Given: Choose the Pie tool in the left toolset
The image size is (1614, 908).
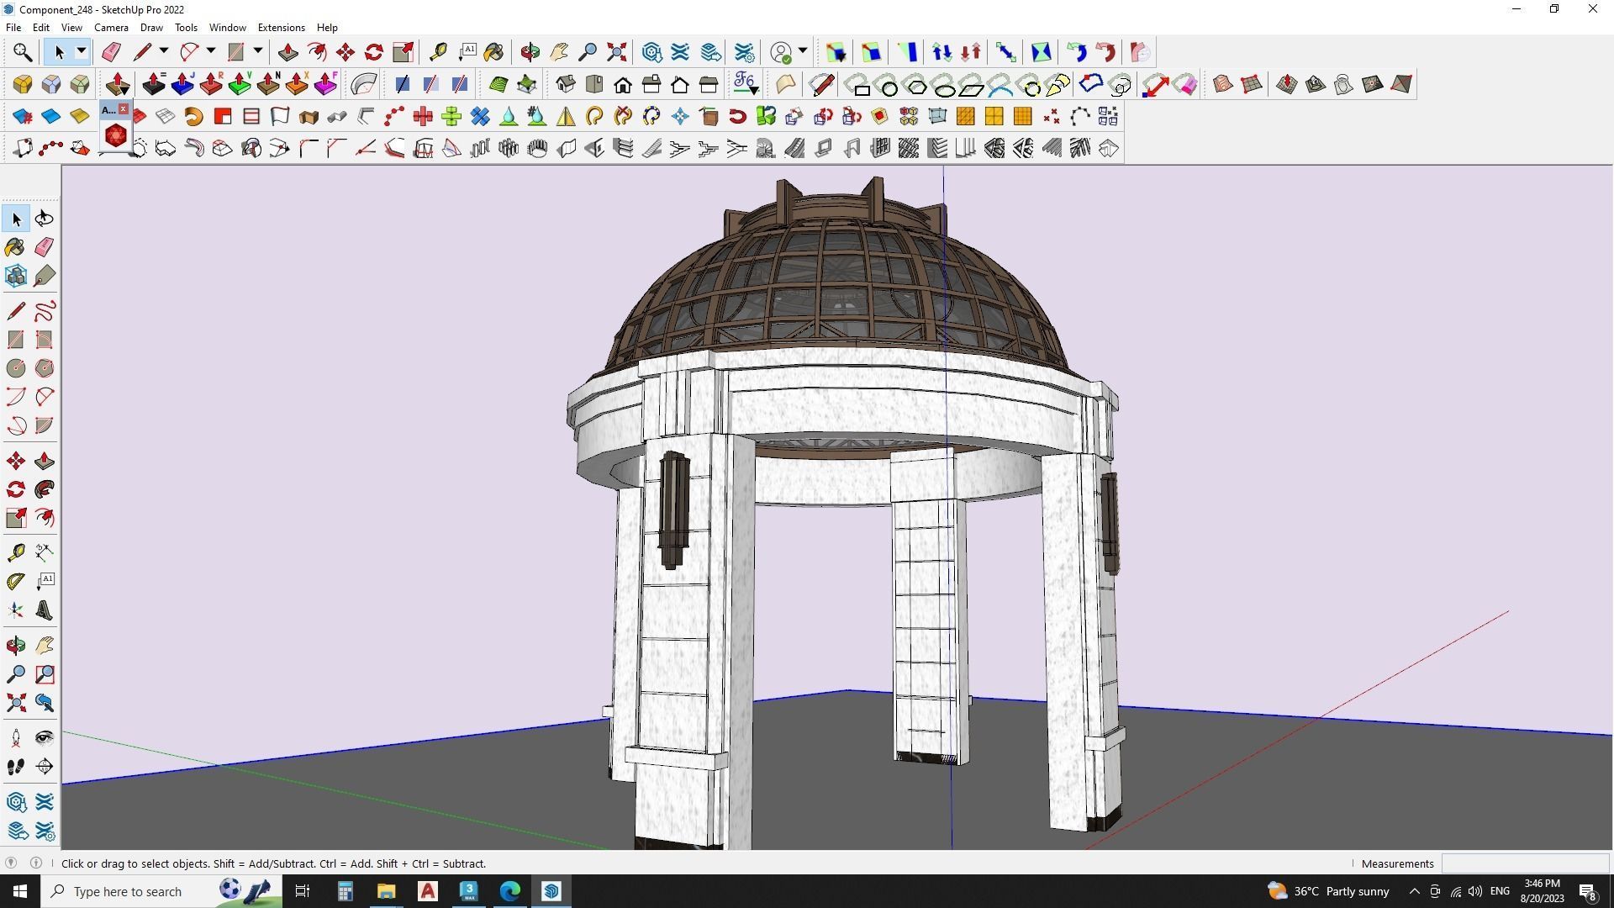Looking at the screenshot, I should pos(45,425).
